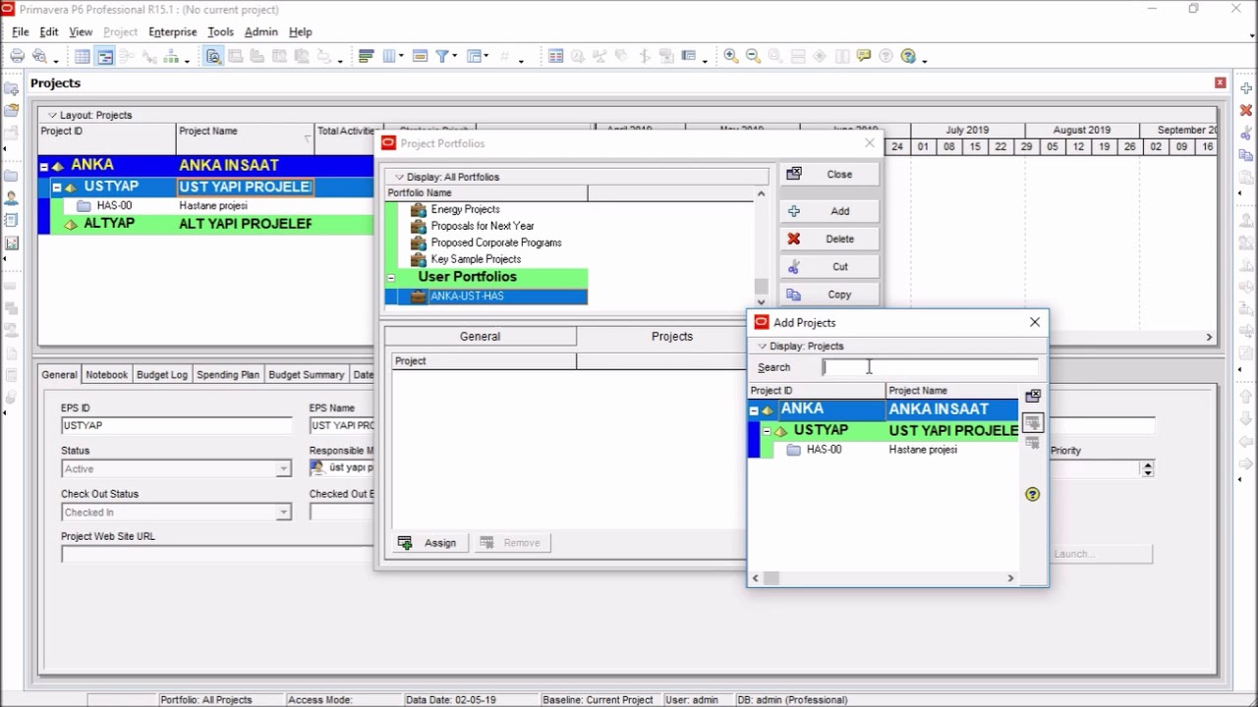Click the Search field in Add Projects

click(x=930, y=367)
